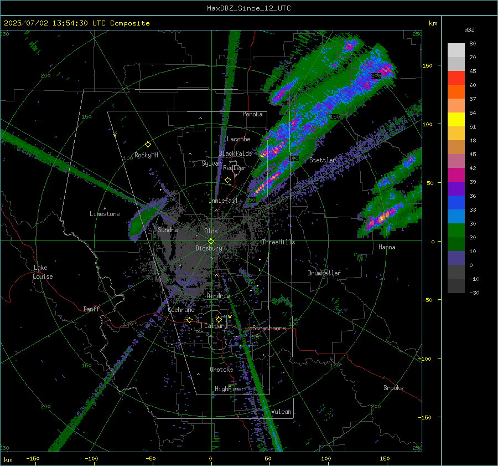Screen dimensions: 498x466
Task: Select the magenta 42 dBZ legend swatch
Action: tap(456, 175)
